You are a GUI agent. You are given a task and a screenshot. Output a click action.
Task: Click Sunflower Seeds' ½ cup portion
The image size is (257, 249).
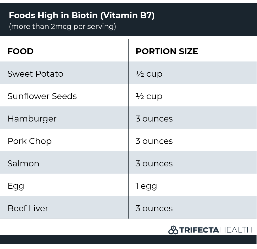[149, 96]
